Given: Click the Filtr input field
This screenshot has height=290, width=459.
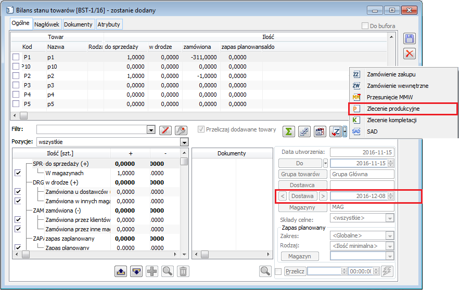Looking at the screenshot, I should [92, 130].
